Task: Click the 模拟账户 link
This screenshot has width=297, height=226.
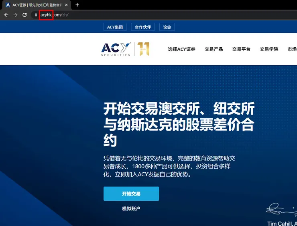Action: tap(131, 209)
